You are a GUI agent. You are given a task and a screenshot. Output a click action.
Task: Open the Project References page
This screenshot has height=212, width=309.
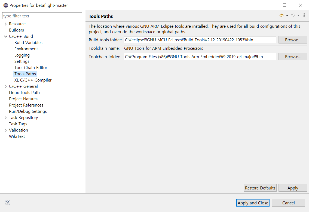tap(26, 105)
